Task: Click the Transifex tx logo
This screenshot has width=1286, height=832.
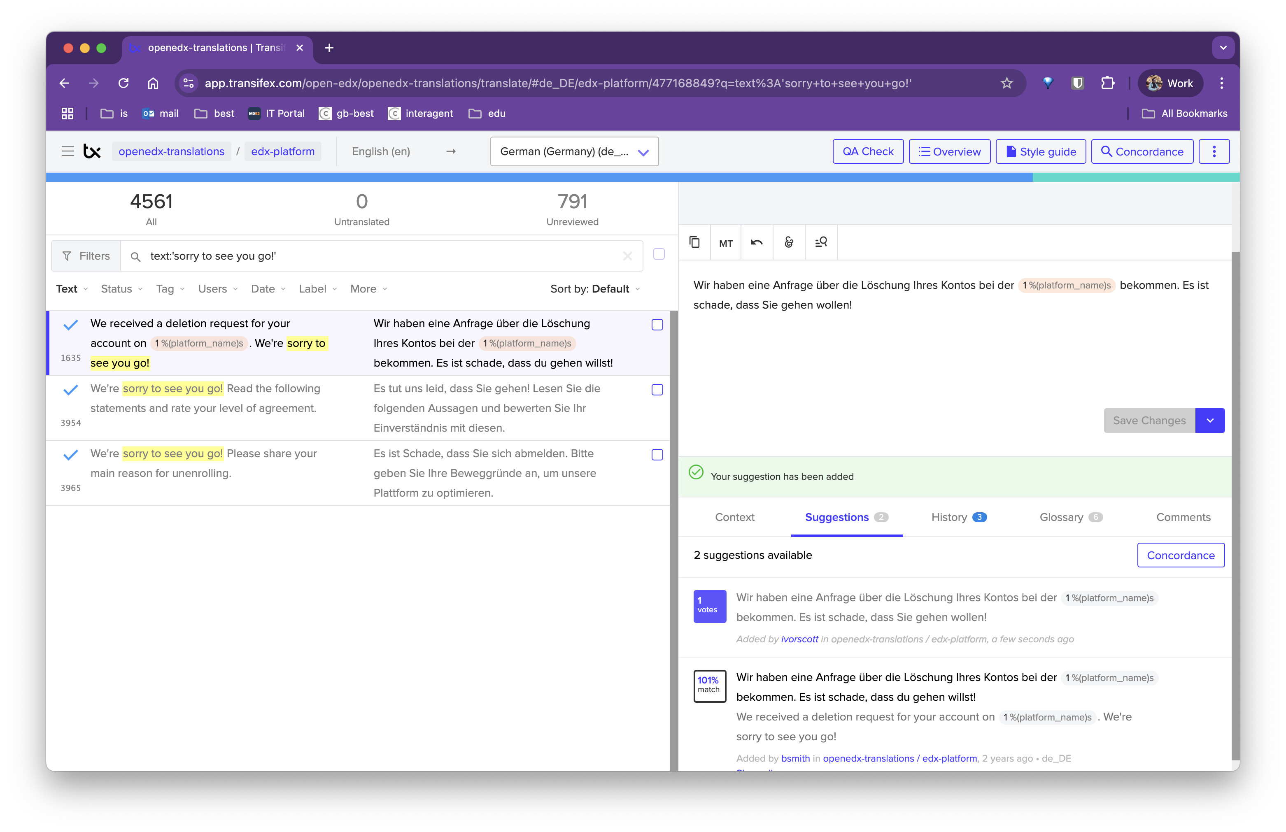Action: pos(92,151)
